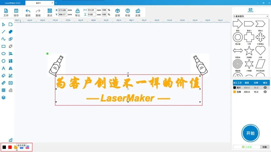Open a new tab with plus button
This screenshot has height=152, width=271.
56,3
